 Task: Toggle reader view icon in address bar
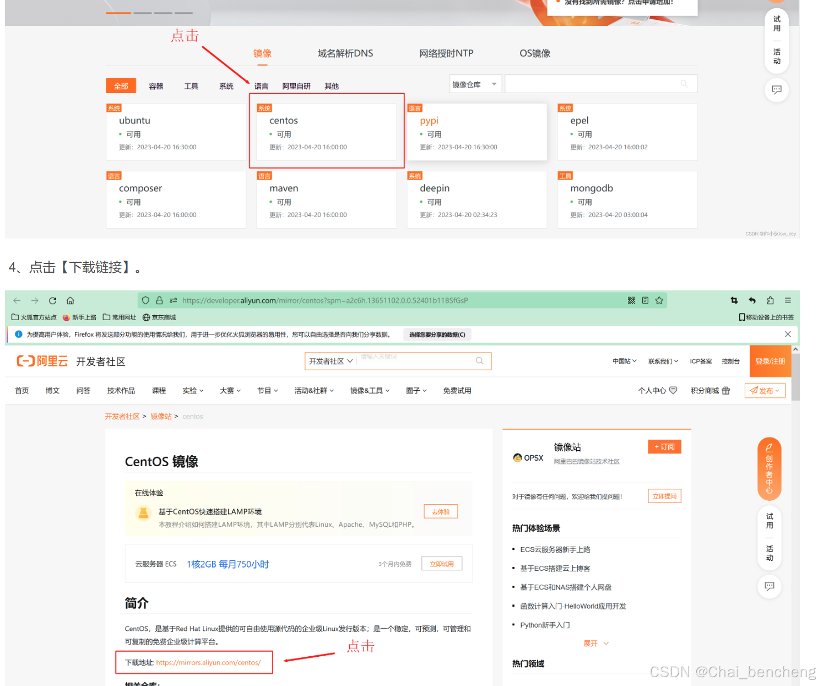click(x=645, y=300)
